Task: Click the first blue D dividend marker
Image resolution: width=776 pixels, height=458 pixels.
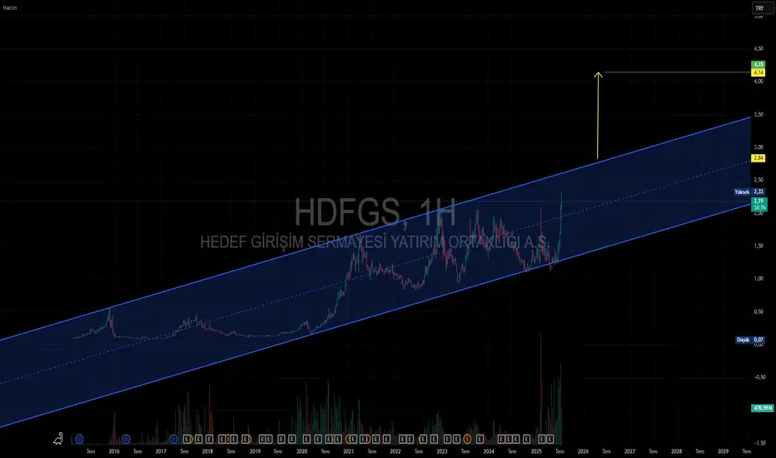Action: (x=79, y=439)
